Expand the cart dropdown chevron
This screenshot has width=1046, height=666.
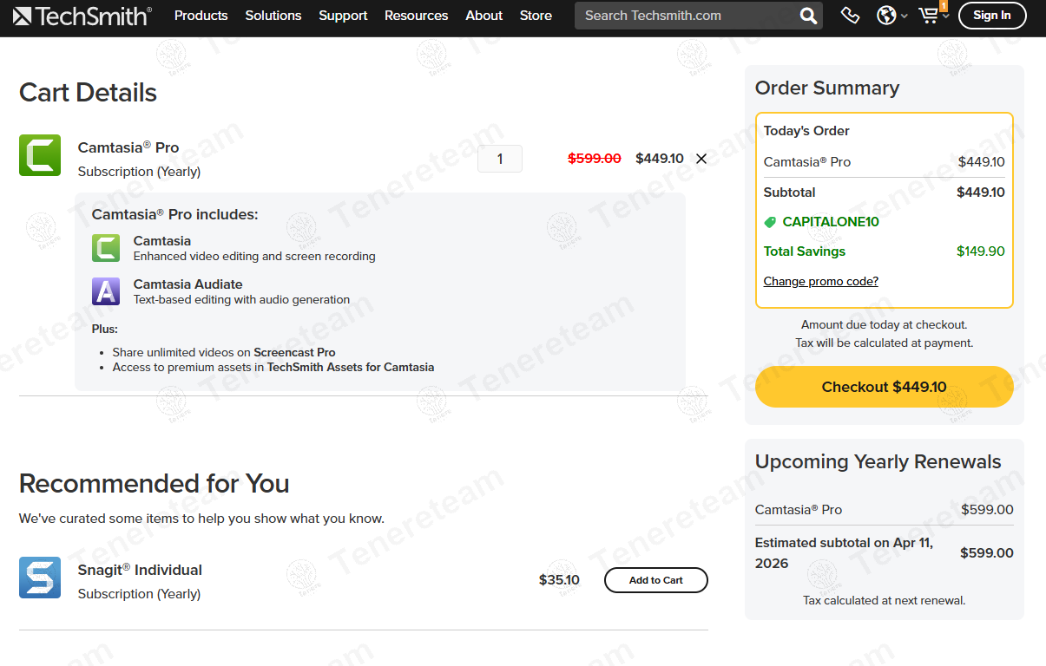pos(945,16)
